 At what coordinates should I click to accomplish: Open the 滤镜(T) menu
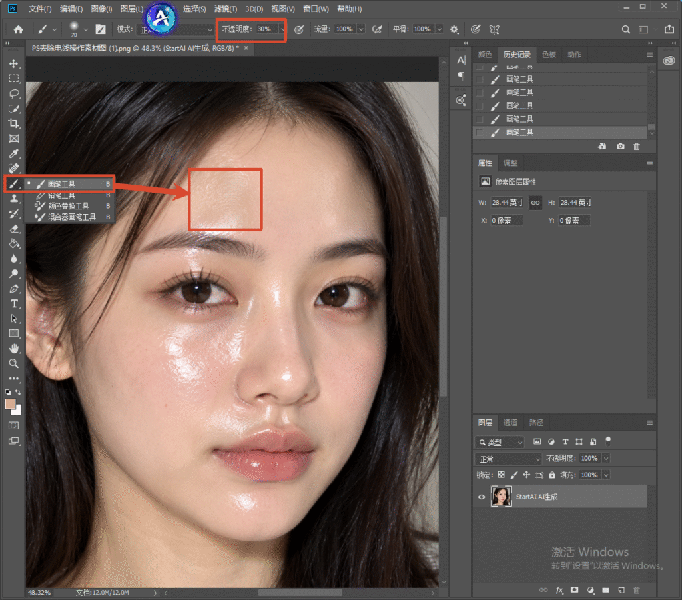pos(226,9)
